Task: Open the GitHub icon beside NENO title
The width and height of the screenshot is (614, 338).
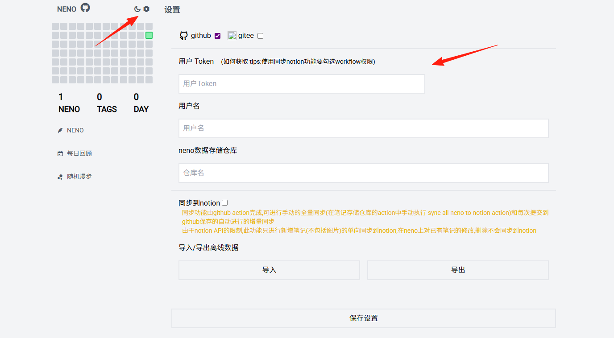Action: click(x=85, y=8)
